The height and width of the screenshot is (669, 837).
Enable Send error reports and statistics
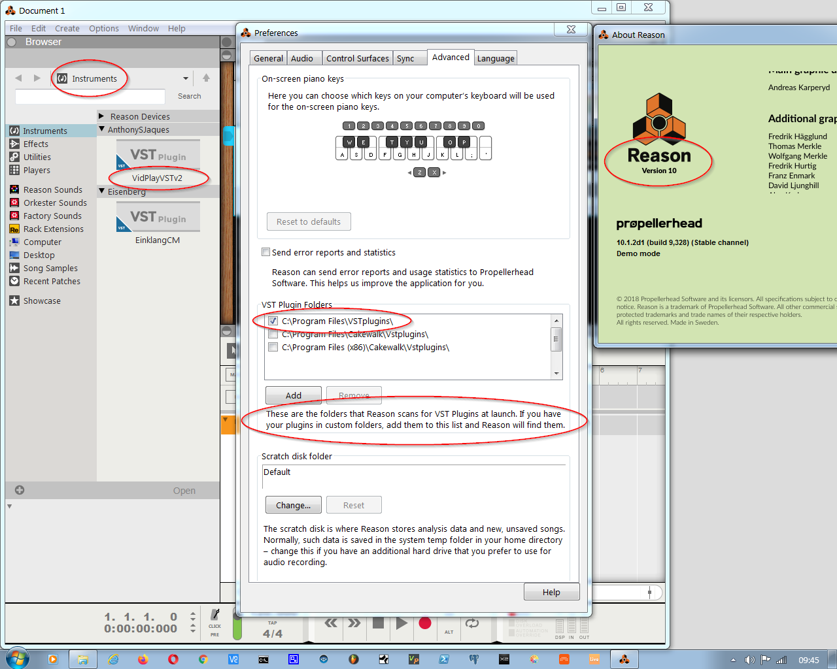[x=265, y=252]
